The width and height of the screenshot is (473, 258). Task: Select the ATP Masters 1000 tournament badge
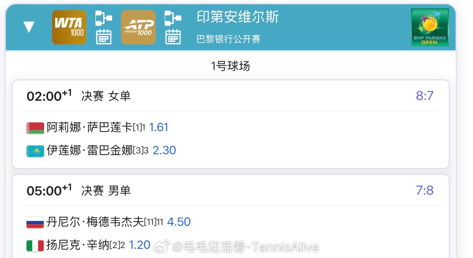pyautogui.click(x=138, y=27)
